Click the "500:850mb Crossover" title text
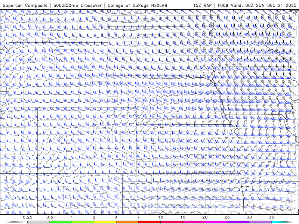 (x=77, y=6)
